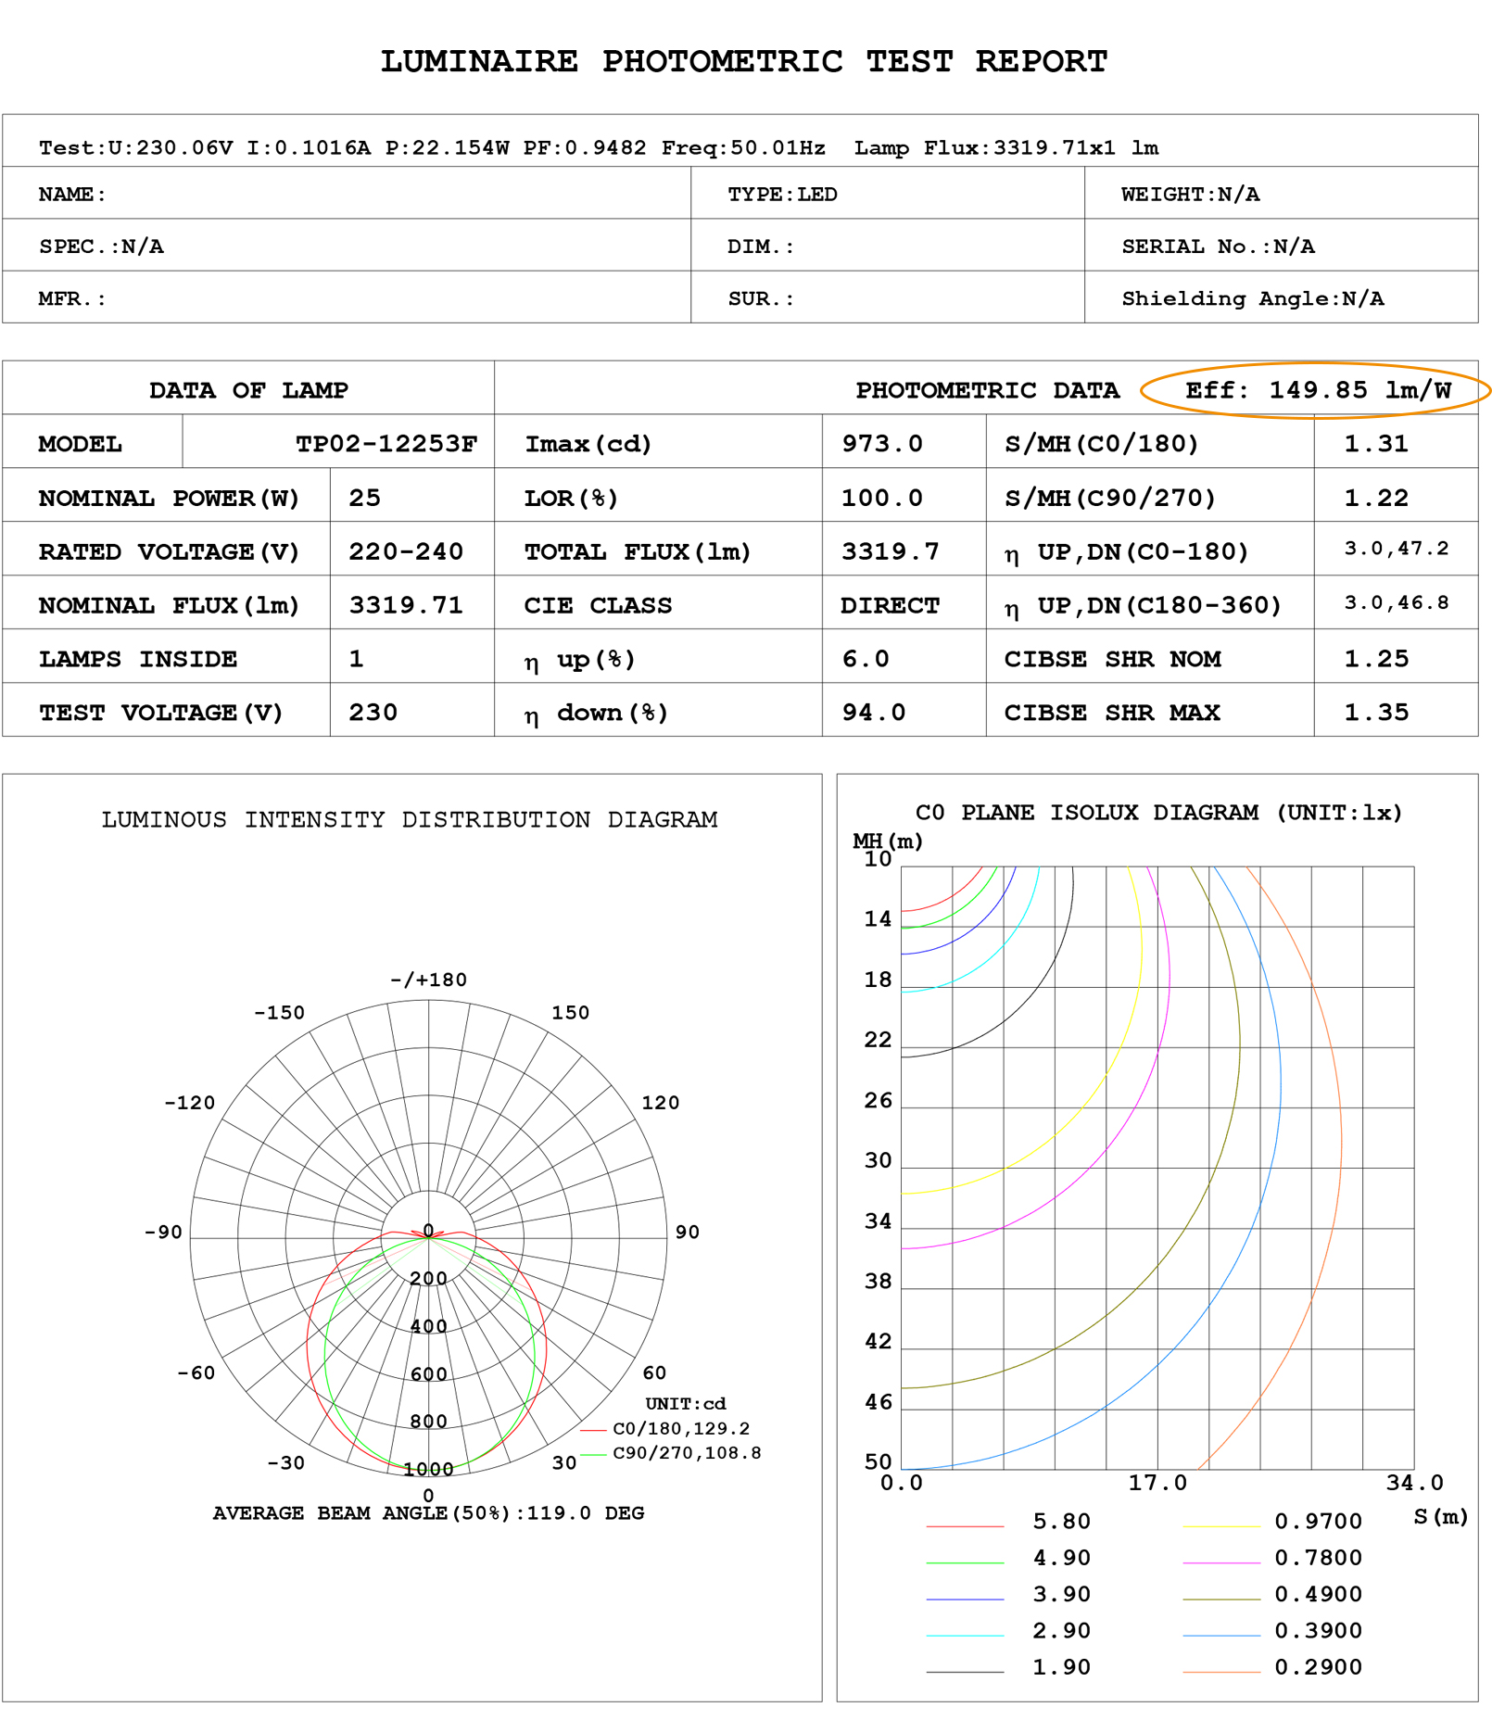Click the TOTAL FLUX(lm) value 3319.7

pyautogui.click(x=890, y=551)
